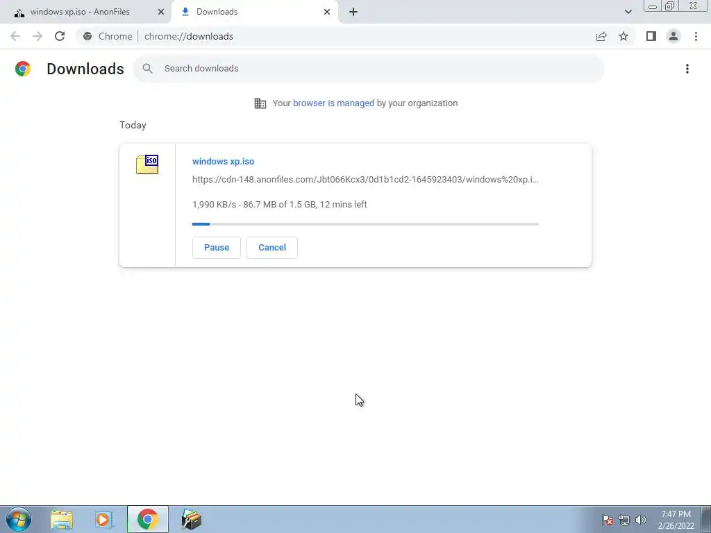Open Downloads page more actions menu
Screen dimensions: 711x533
click(687, 69)
